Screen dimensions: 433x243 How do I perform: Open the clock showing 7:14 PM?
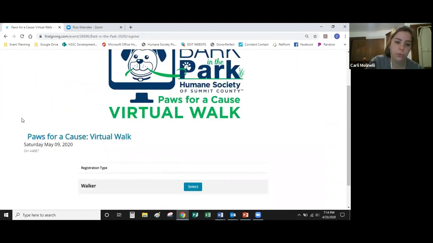pos(329,215)
